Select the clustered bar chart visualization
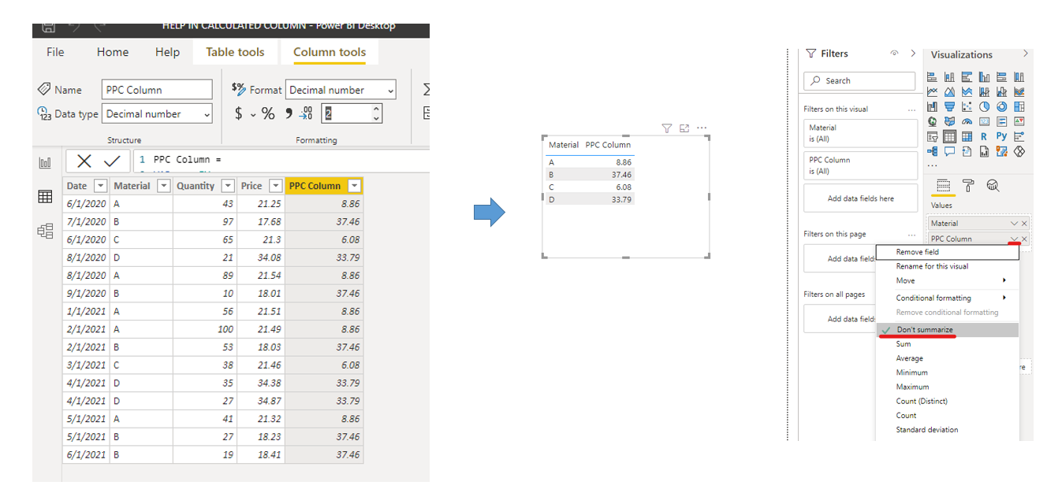Image resolution: width=1047 pixels, height=504 pixels. 967,76
